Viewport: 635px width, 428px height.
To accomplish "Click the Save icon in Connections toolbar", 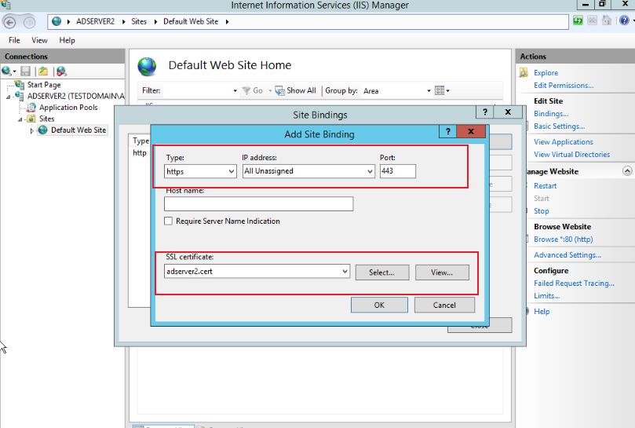I will (26, 71).
